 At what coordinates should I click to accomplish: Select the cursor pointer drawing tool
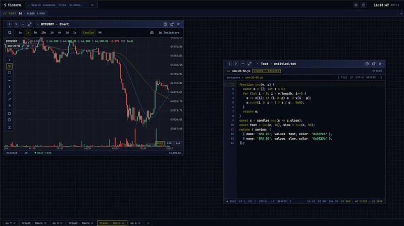10,67
